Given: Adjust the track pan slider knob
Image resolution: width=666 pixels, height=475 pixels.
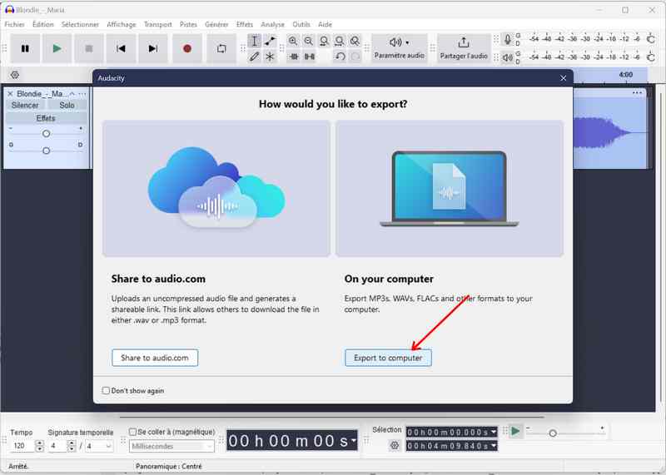Looking at the screenshot, I should (47, 151).
